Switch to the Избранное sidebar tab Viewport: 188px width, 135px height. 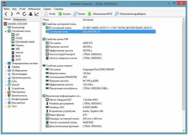[x=19, y=19]
